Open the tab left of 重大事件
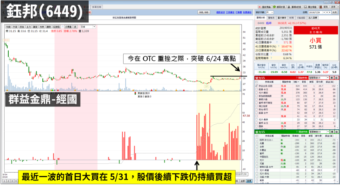Image resolution: width=340 pixels, height=185 pixels. (271, 17)
